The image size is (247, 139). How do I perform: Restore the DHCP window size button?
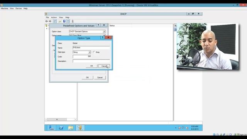(193, 14)
